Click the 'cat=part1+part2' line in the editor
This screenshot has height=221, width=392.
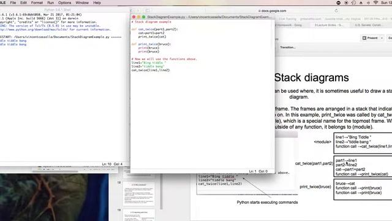point(151,33)
